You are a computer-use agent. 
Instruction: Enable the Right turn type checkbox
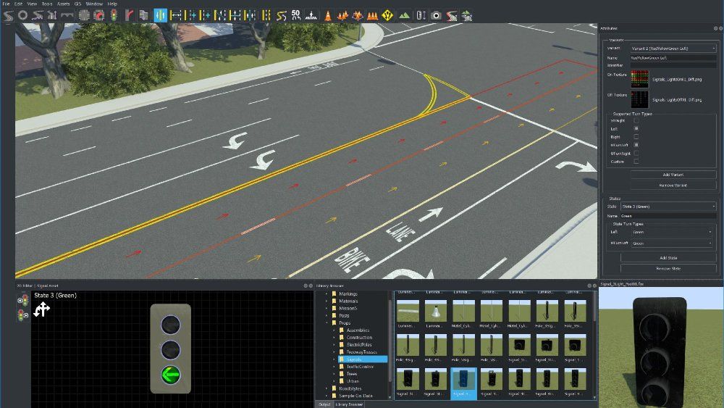click(x=636, y=137)
